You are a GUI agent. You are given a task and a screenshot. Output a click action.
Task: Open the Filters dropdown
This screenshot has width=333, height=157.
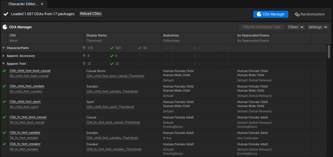pos(296,27)
